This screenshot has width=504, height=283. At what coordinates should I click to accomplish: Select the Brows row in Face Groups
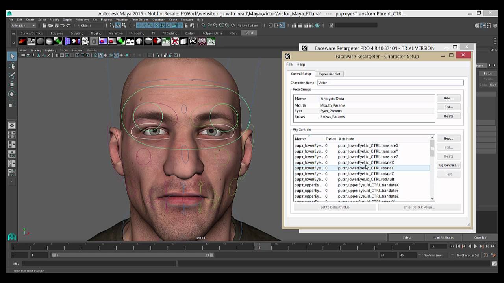(x=364, y=117)
